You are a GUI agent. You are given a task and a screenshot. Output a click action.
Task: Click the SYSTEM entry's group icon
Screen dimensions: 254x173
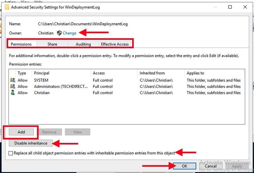(x=13, y=80)
